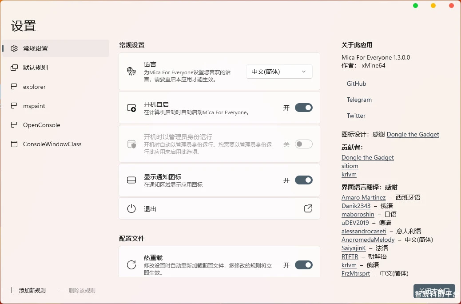Click the 默认规则 sidebar icon
This screenshot has width=461, height=304.
tap(14, 68)
